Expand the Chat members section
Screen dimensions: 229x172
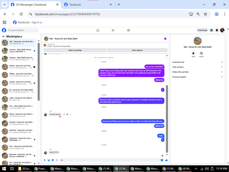pyautogui.click(x=197, y=67)
